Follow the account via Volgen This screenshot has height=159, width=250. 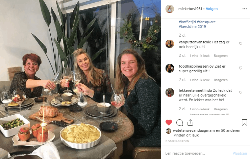pyautogui.click(x=211, y=9)
